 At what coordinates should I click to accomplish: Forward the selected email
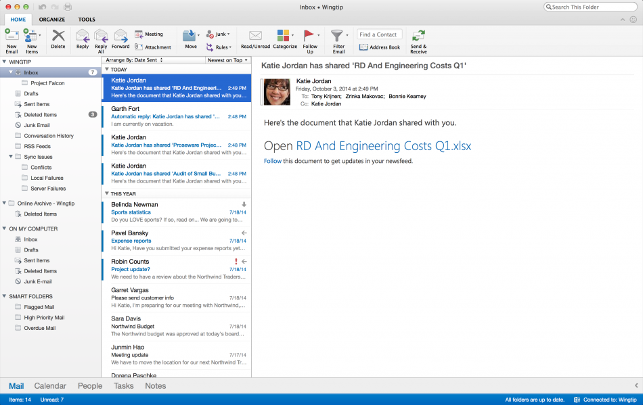120,37
